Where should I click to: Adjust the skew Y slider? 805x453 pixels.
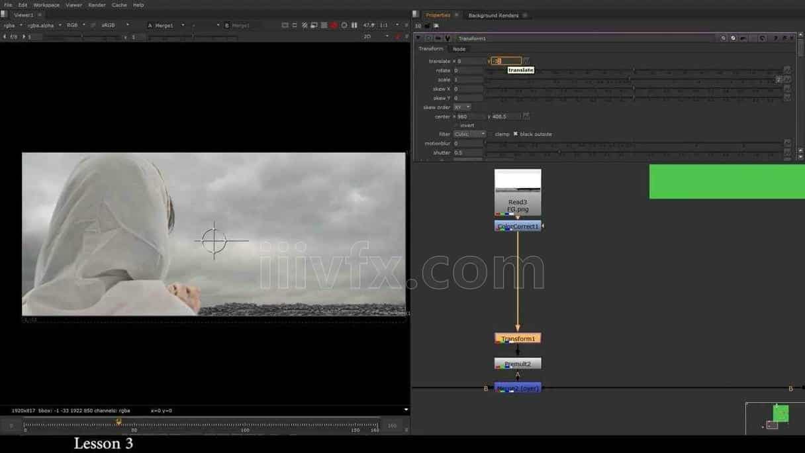[634, 98]
